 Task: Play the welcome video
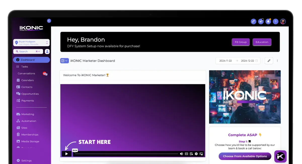coord(66,154)
